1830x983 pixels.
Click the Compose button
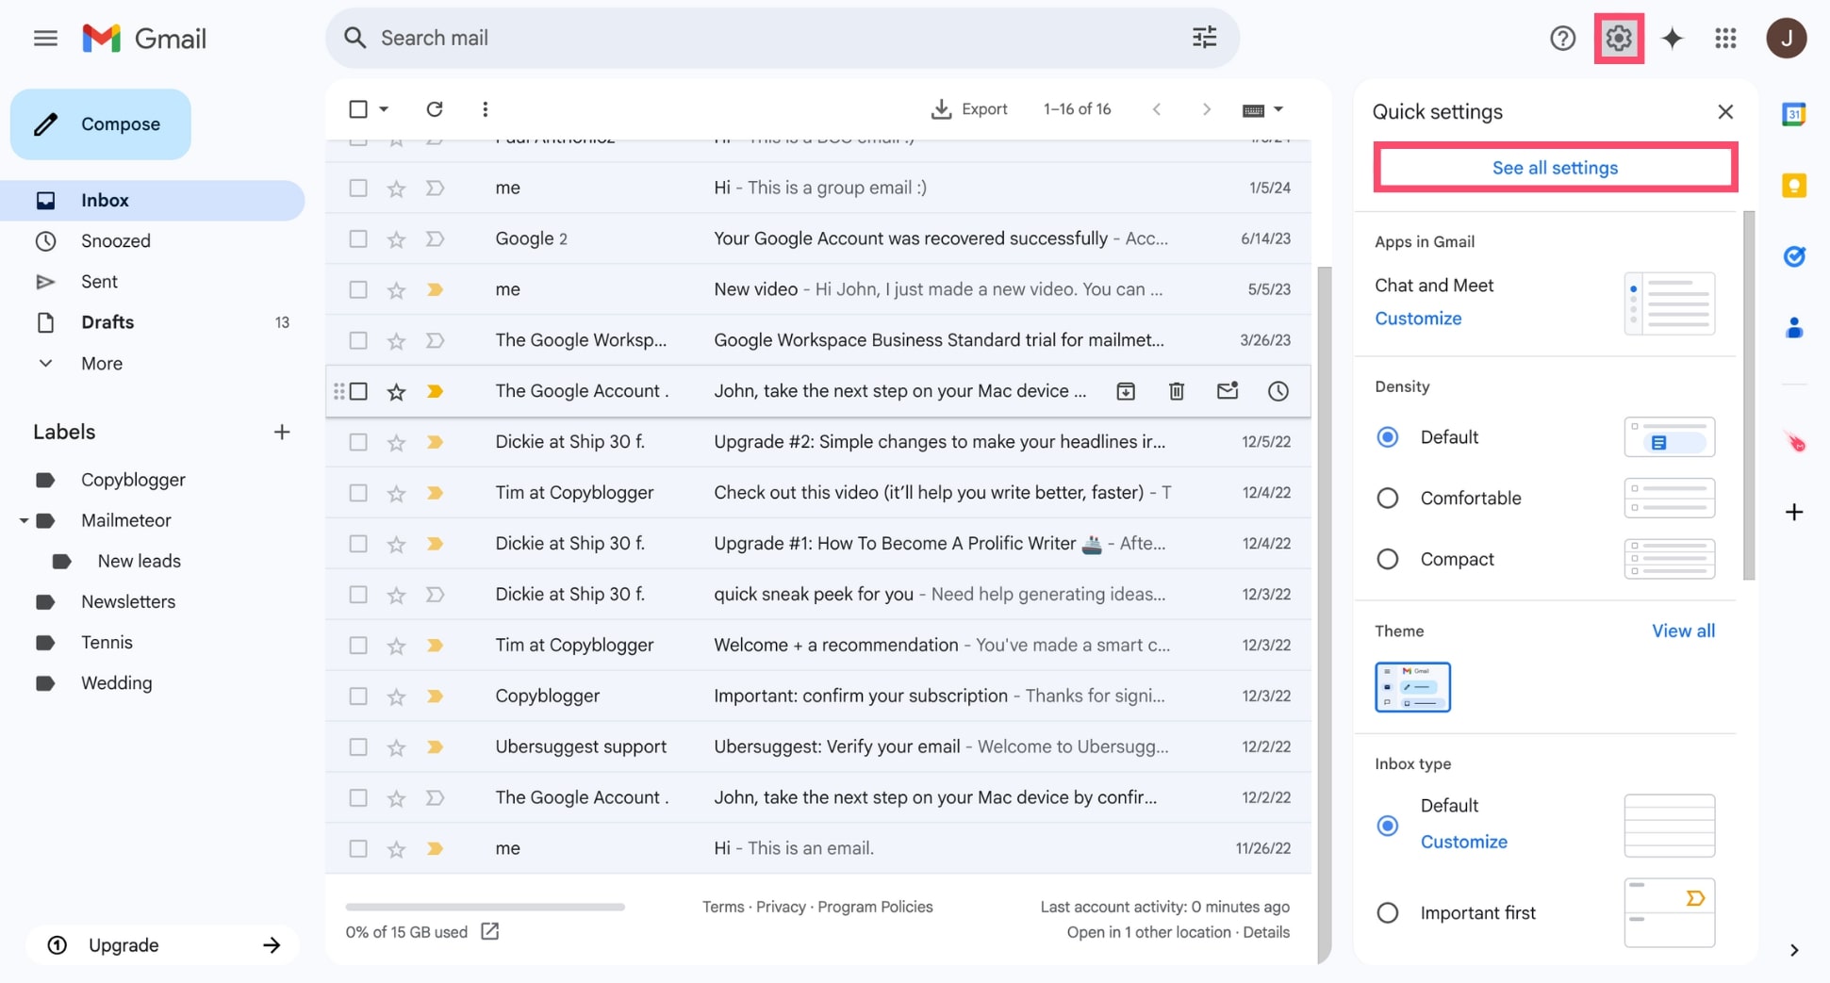[x=101, y=124]
